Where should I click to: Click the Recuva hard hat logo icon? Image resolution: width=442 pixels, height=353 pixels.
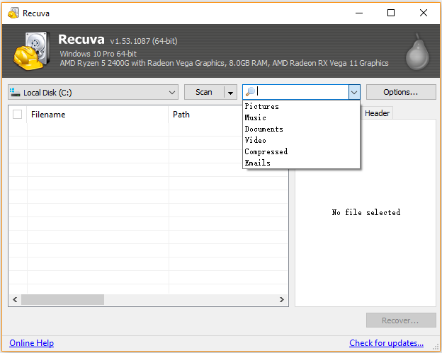tap(32, 51)
